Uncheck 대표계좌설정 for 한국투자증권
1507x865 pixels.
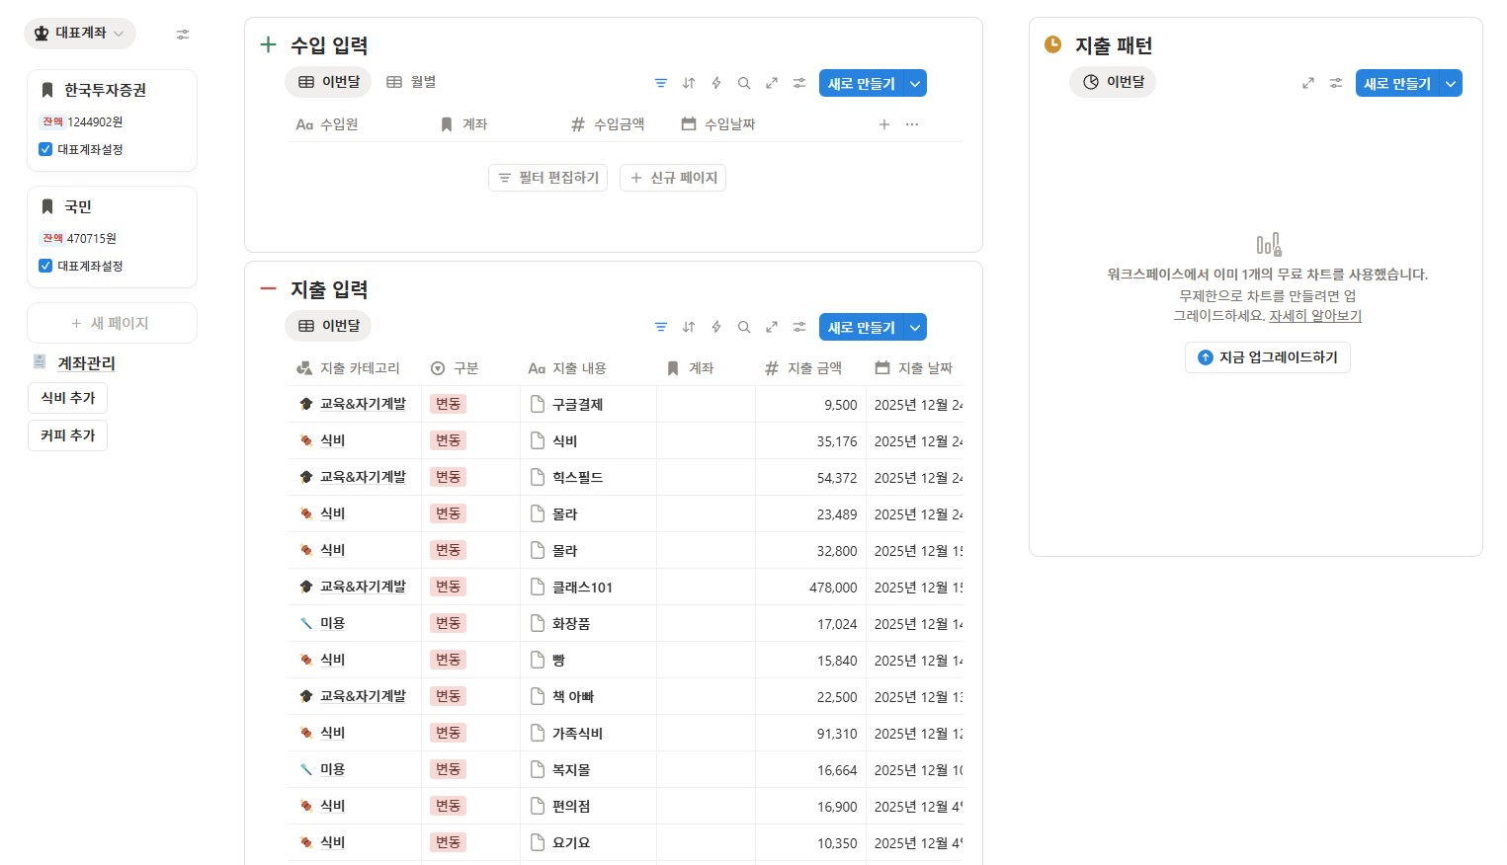pos(45,149)
